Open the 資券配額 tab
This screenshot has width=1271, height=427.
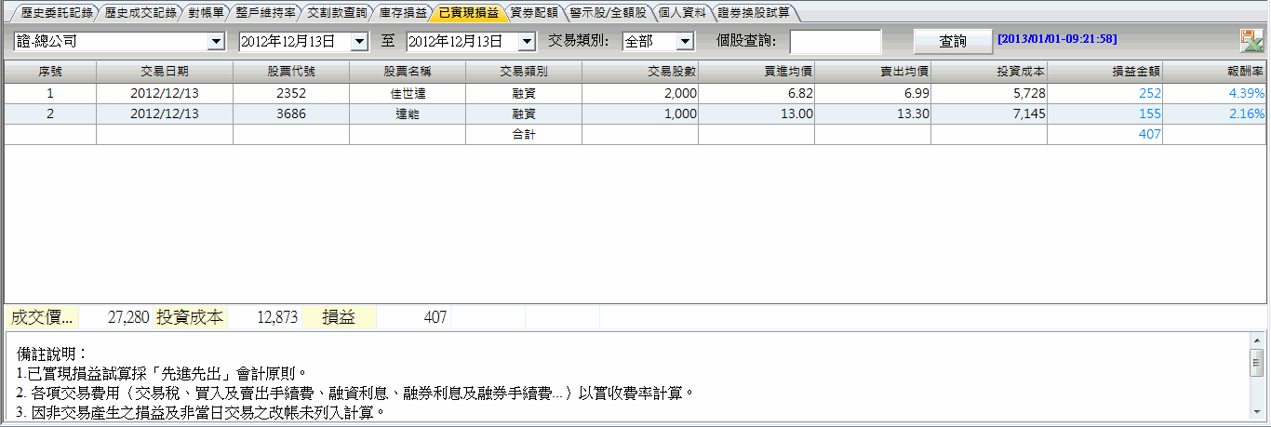534,14
